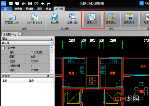Switch to the 输出 tab
Image resolution: width=149 pixels, height=106 pixels.
(x=49, y=9)
